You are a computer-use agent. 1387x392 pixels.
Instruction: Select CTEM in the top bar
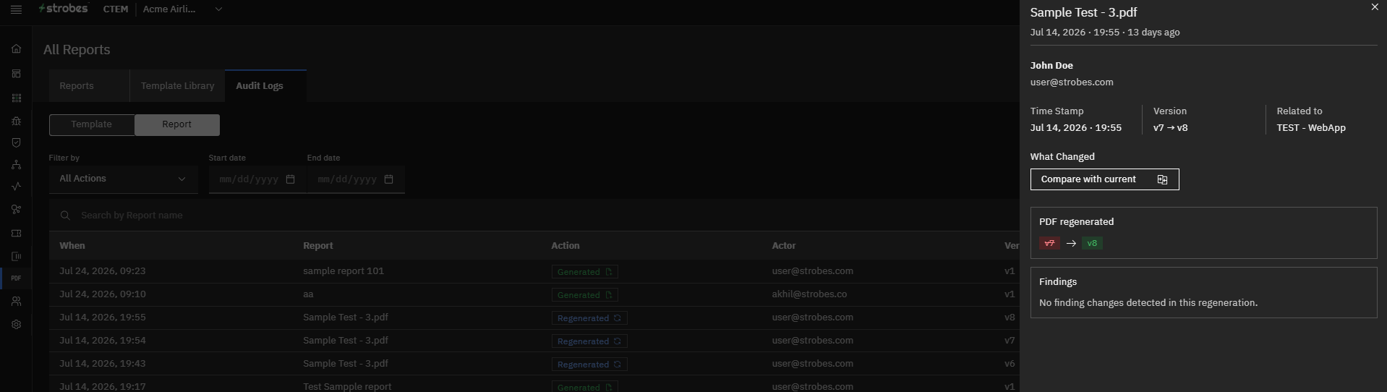point(116,9)
